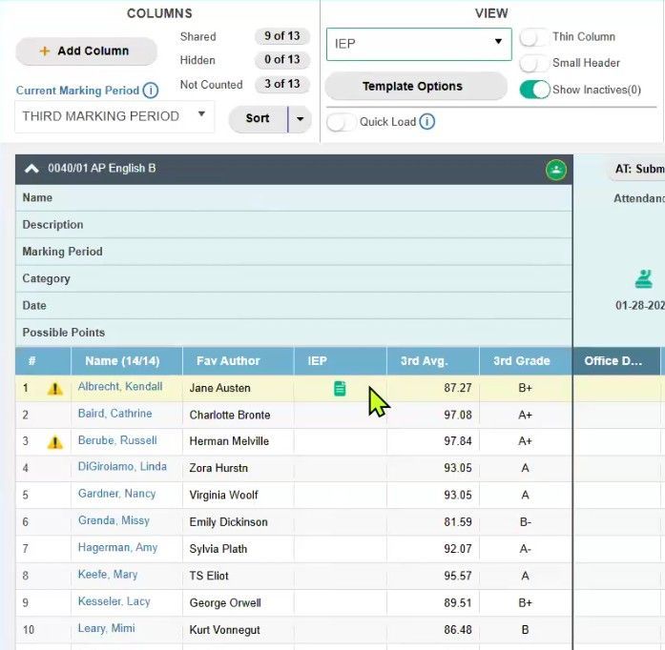Screen dimensions: 665x650
Task: Click A- grade for Hagerman, Amy
Action: 526,549
